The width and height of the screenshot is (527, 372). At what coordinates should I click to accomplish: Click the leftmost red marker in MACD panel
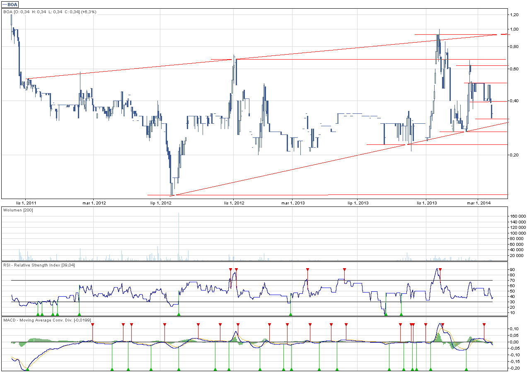[x=93, y=325]
